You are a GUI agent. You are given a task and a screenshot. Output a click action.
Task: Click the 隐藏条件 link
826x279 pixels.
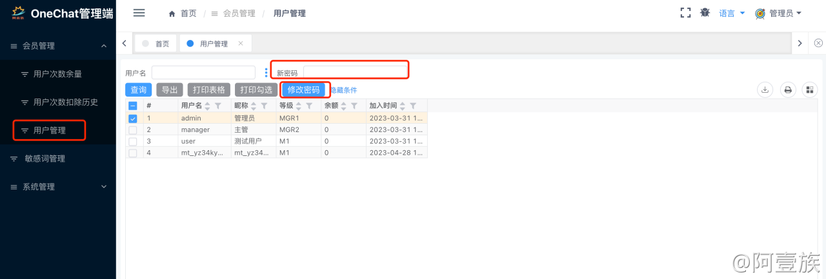tap(345, 90)
